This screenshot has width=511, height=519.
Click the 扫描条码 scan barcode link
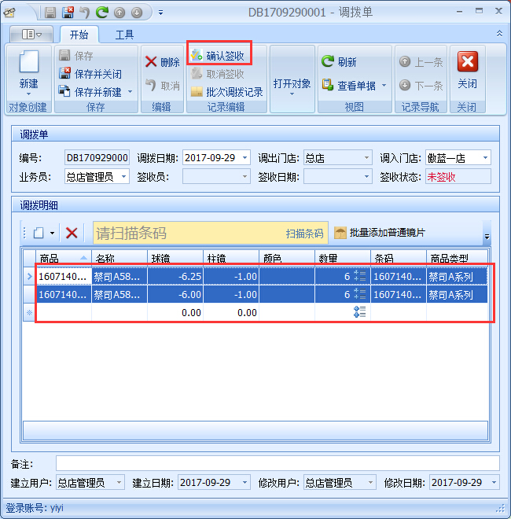point(304,234)
